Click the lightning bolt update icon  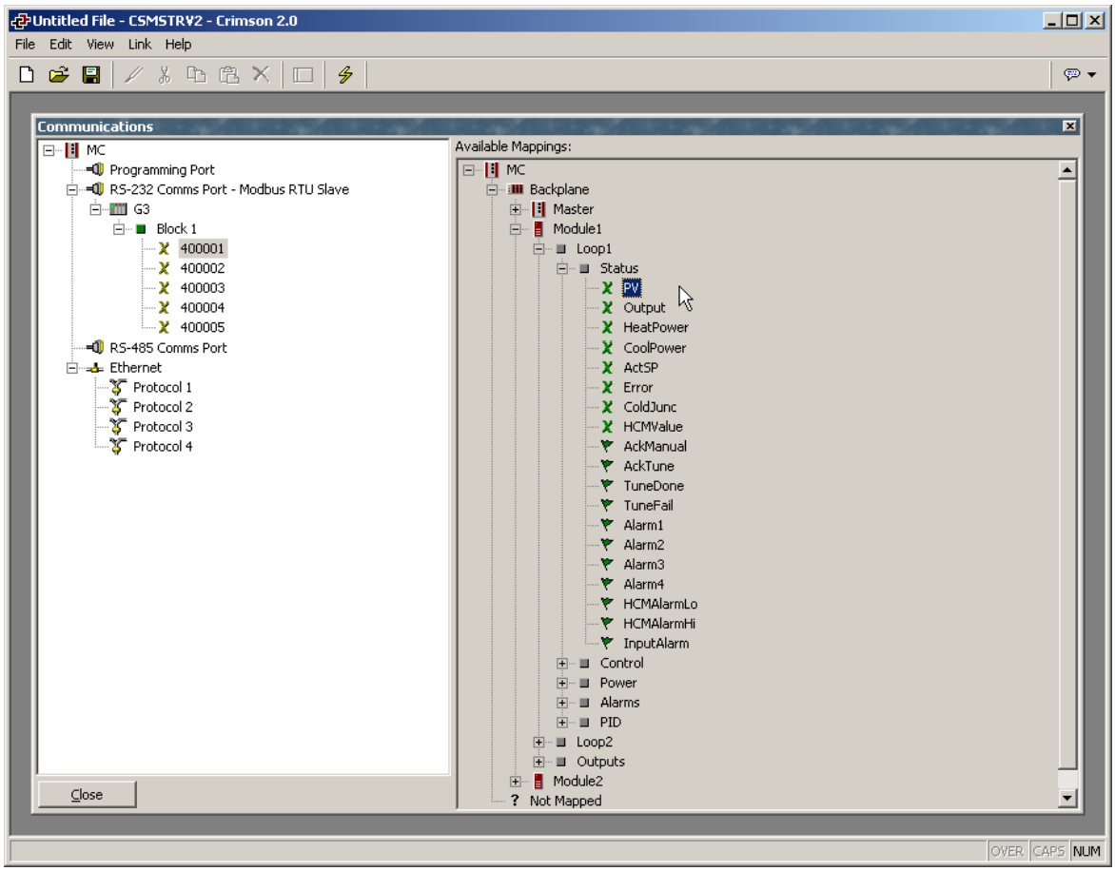(345, 74)
